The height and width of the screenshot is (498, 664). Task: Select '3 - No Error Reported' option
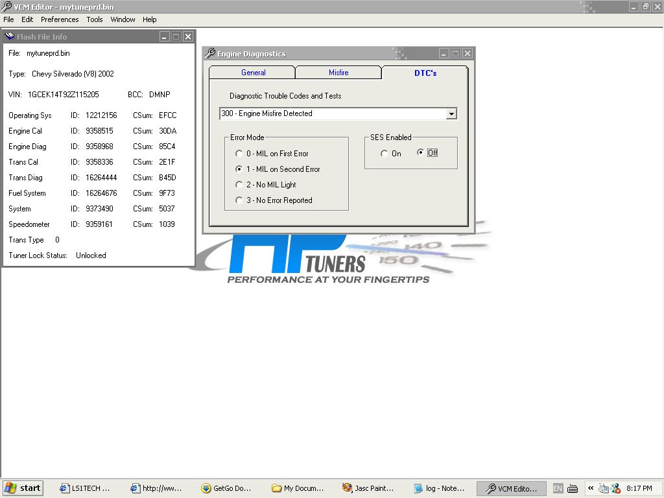pyautogui.click(x=239, y=200)
